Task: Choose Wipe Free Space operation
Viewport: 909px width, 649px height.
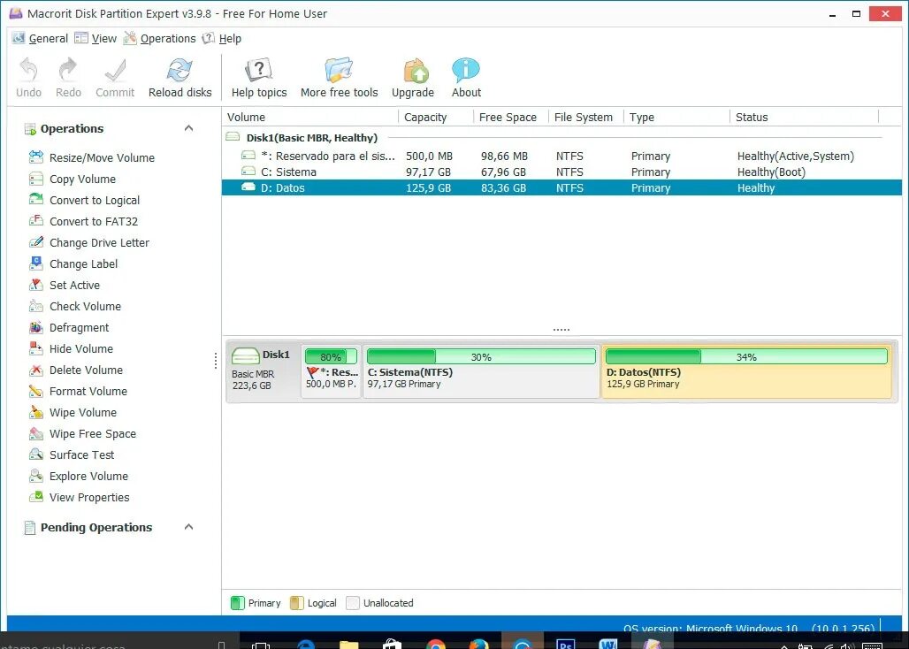Action: pos(83,433)
